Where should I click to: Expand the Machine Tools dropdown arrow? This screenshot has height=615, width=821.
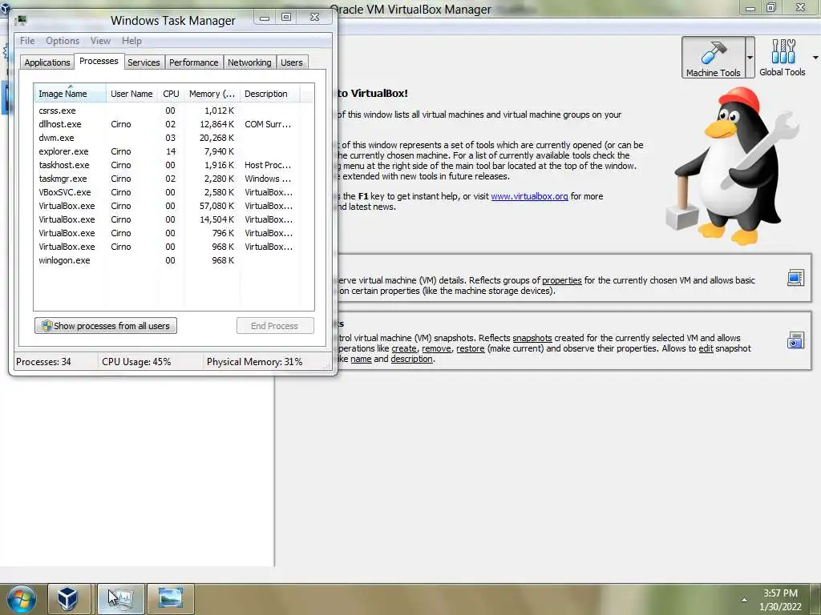750,58
